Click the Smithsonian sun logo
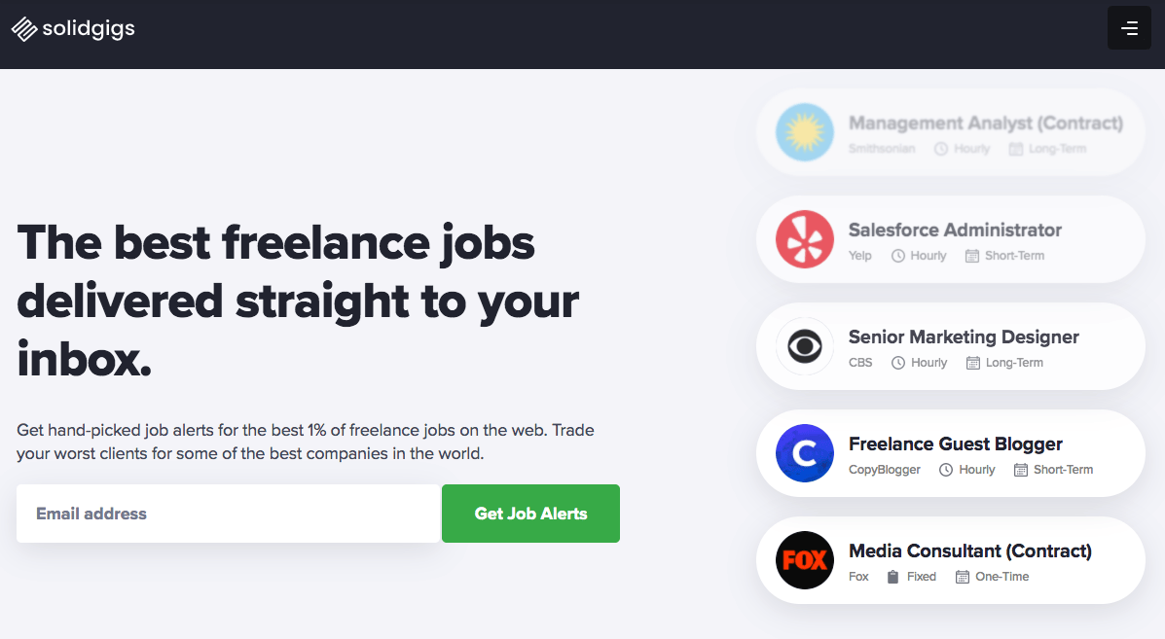The height and width of the screenshot is (639, 1165). [x=805, y=132]
